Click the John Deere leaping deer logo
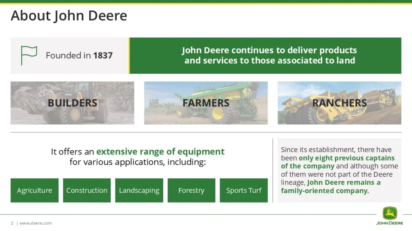Image resolution: width=412 pixels, height=231 pixels. tap(389, 213)
